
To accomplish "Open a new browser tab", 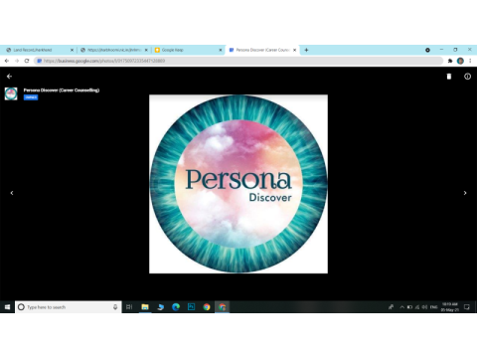I will click(306, 50).
